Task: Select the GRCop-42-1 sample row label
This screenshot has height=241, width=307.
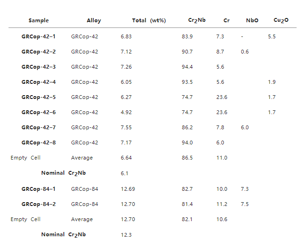Action: click(38, 36)
